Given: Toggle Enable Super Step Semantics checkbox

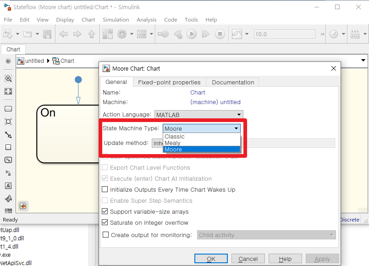Looking at the screenshot, I should point(105,200).
